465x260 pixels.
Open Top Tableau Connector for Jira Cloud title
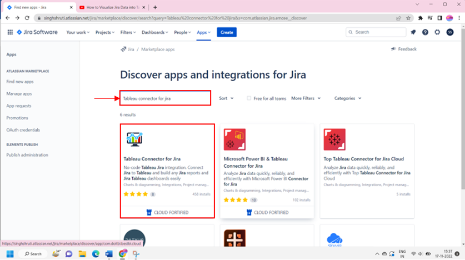point(363,159)
